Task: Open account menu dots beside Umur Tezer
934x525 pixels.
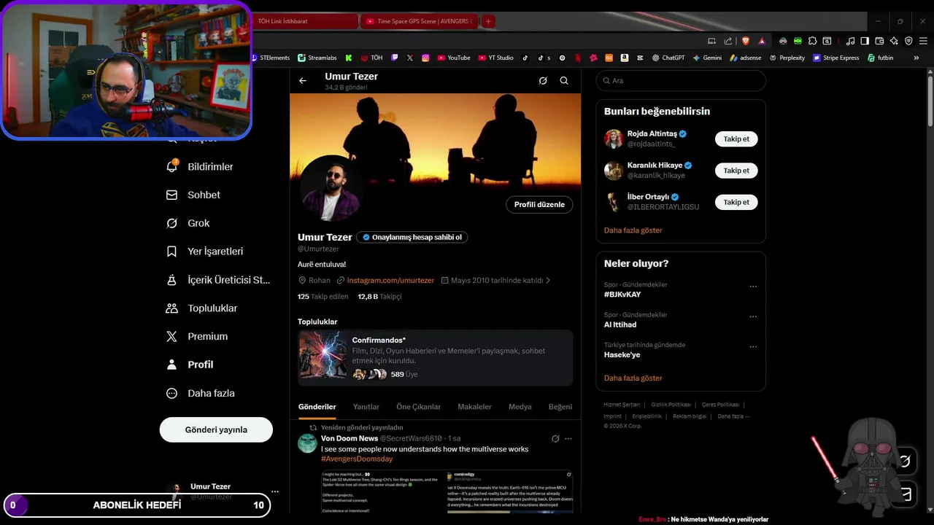Action: (x=275, y=492)
